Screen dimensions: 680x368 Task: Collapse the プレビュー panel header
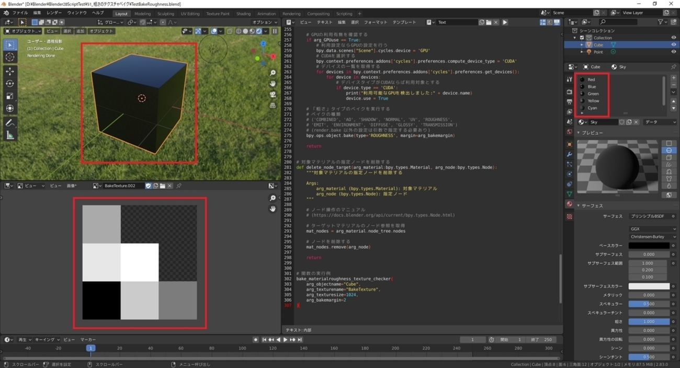591,132
